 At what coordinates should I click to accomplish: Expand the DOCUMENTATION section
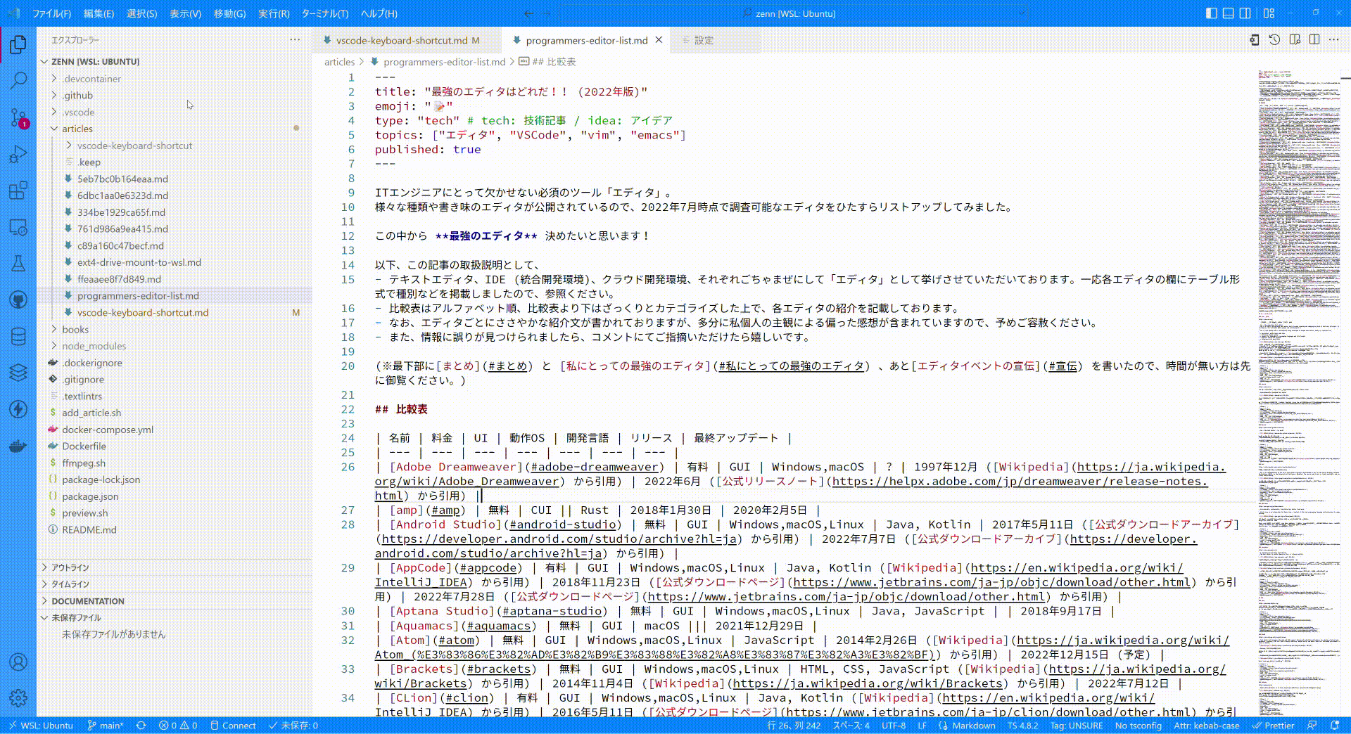pos(88,601)
